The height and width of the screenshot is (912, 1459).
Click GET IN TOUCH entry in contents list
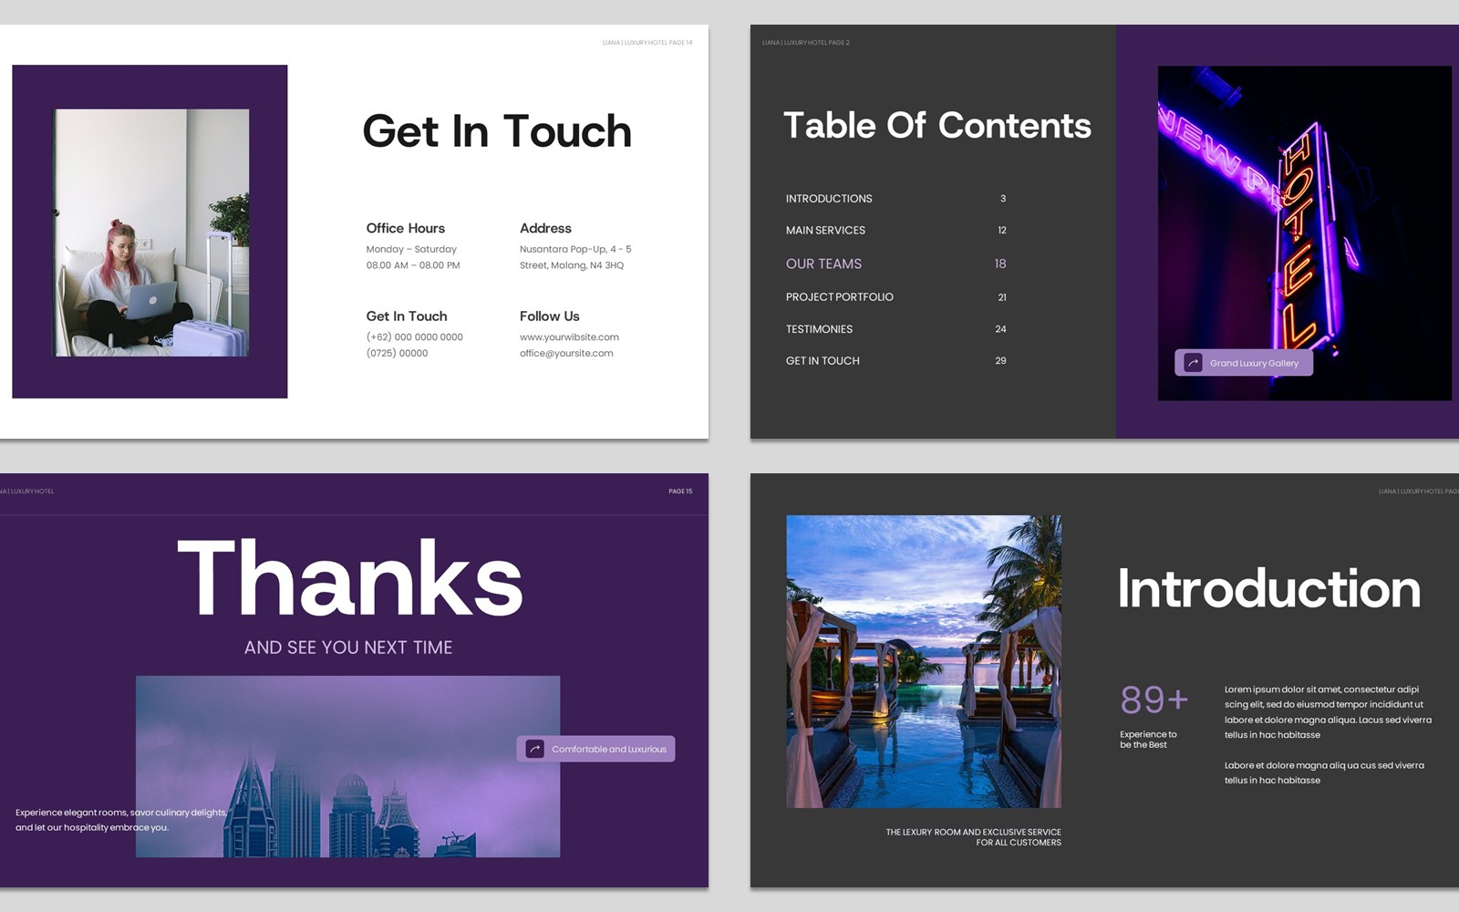pyautogui.click(x=823, y=361)
